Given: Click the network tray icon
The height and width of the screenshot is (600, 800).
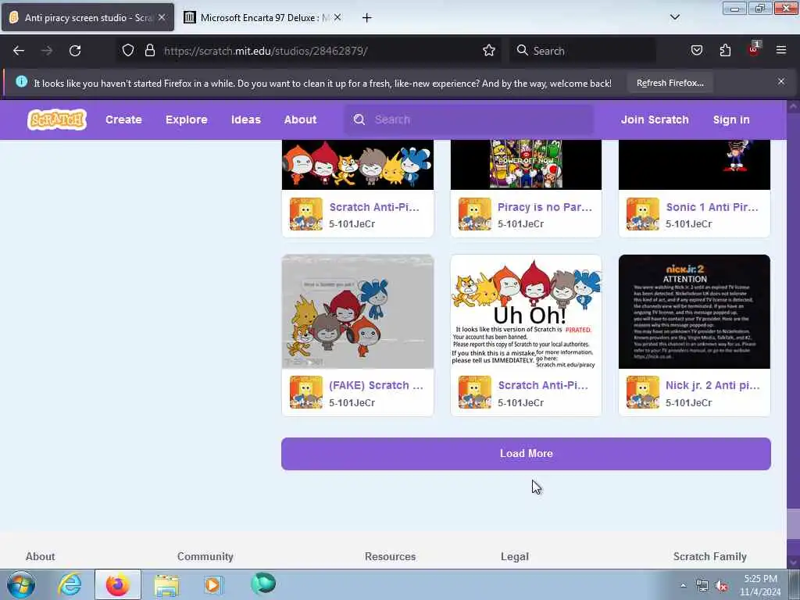Looking at the screenshot, I should click(x=702, y=586).
